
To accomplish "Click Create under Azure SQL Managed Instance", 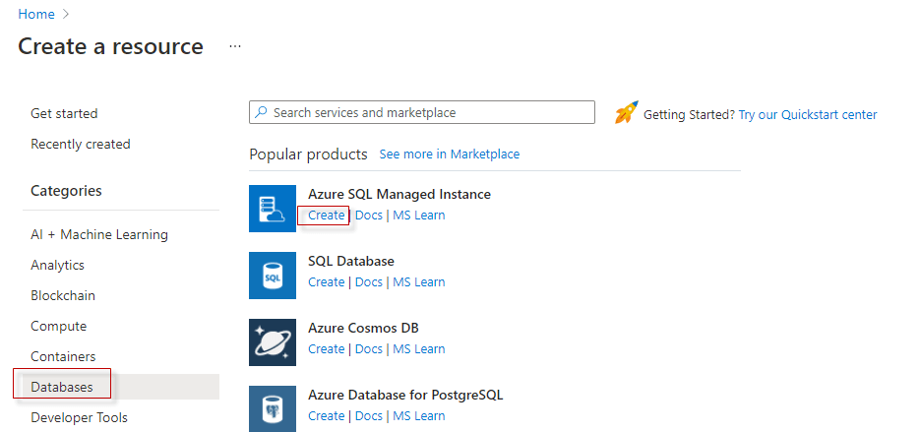I will [x=326, y=216].
